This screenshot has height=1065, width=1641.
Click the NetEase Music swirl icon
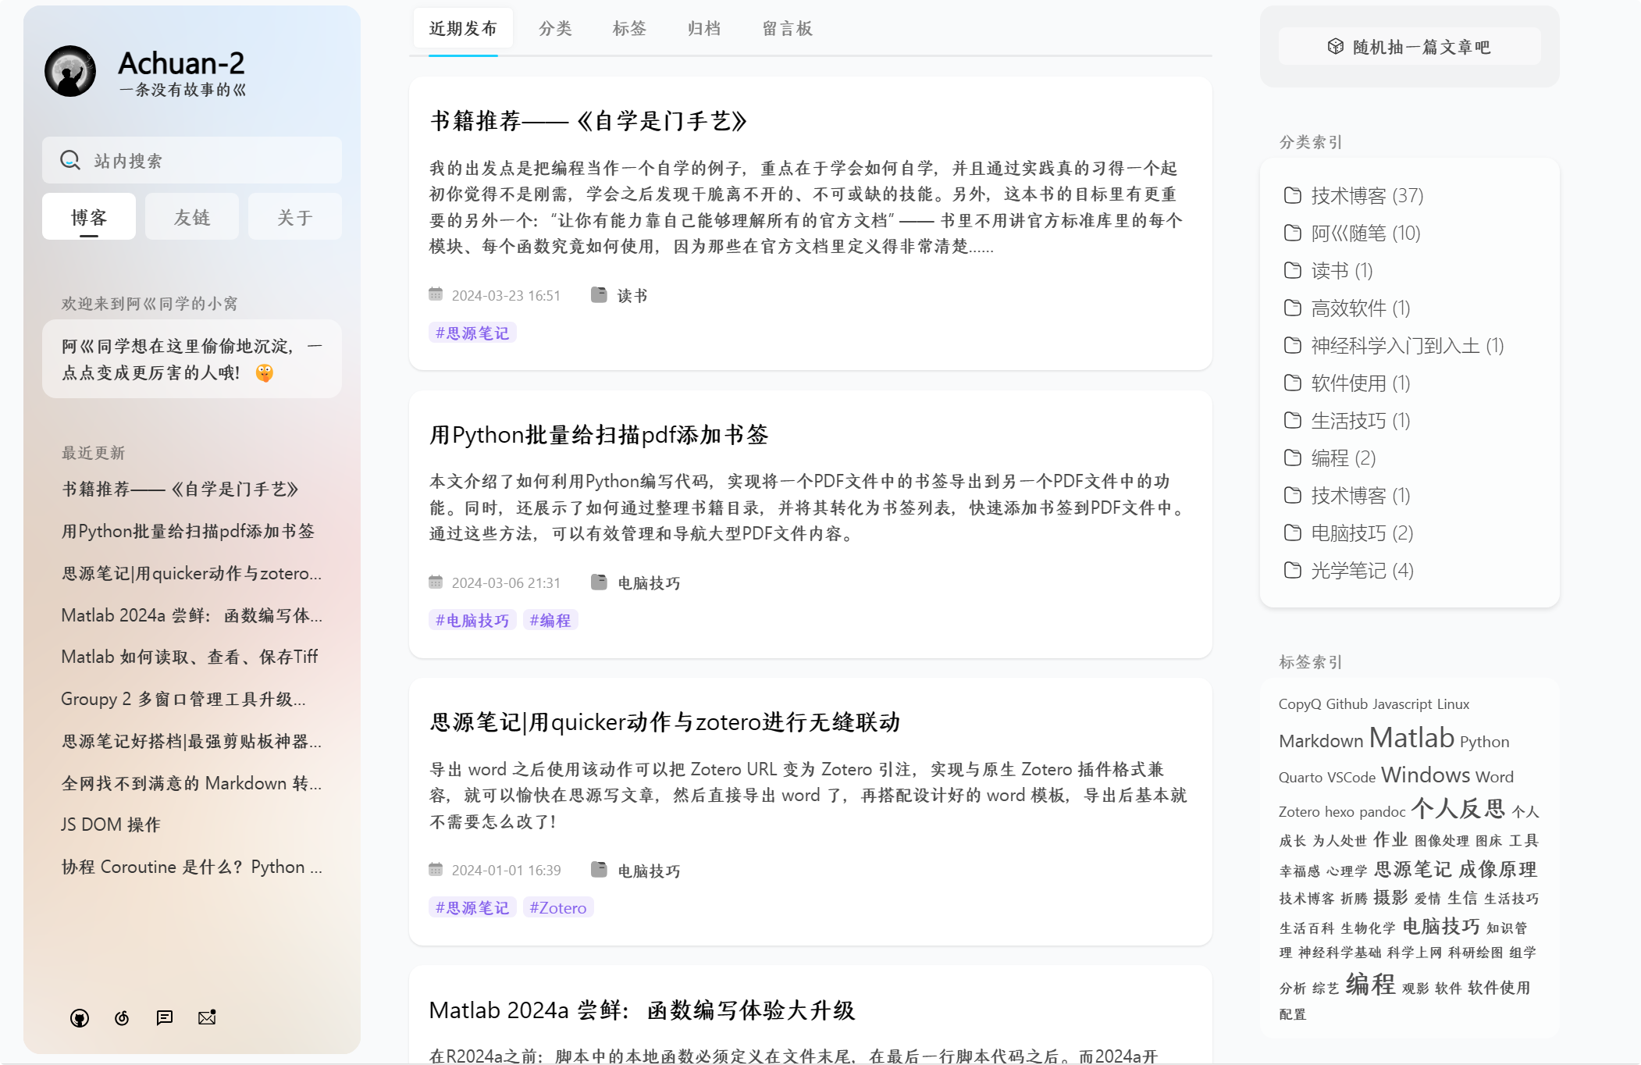pyautogui.click(x=122, y=1017)
